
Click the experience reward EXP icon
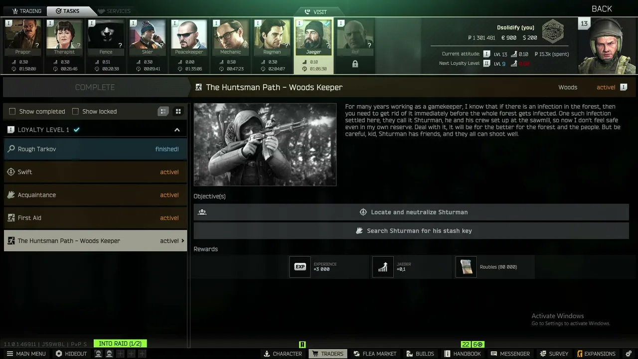click(300, 267)
